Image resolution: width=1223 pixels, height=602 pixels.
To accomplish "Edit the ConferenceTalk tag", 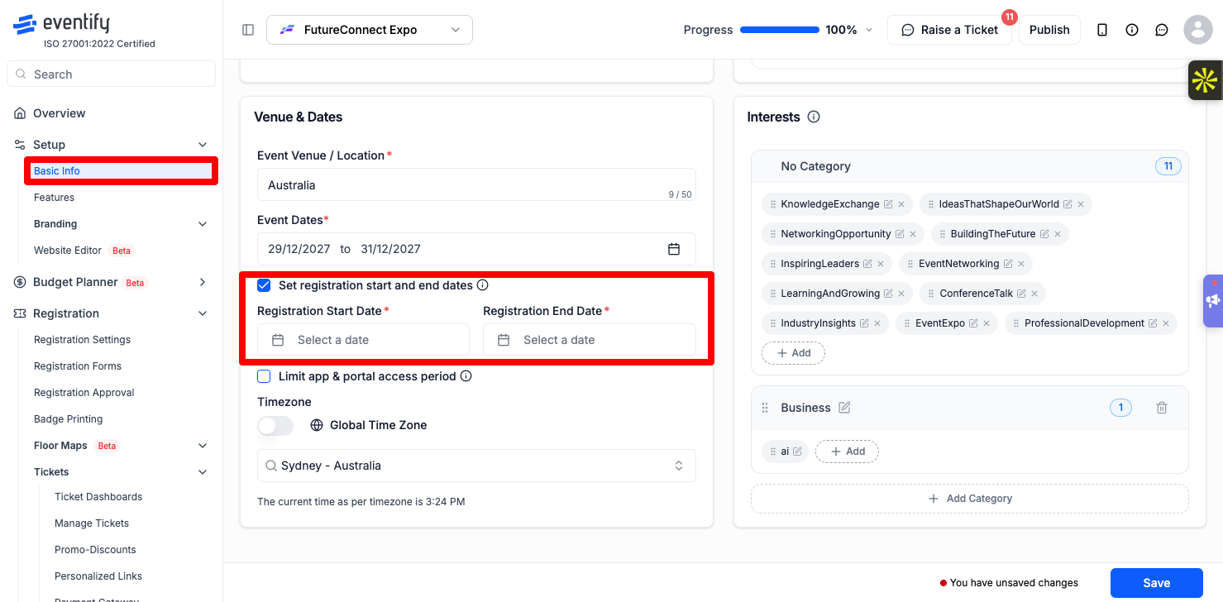I will (x=1021, y=294).
